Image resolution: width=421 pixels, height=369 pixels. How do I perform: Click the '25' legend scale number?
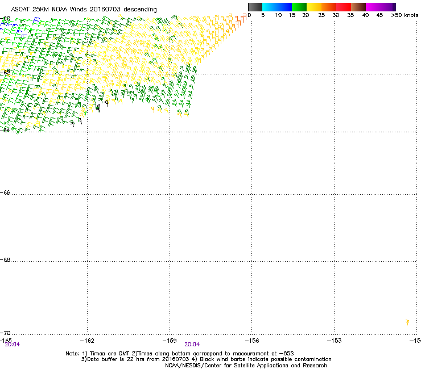(321, 15)
